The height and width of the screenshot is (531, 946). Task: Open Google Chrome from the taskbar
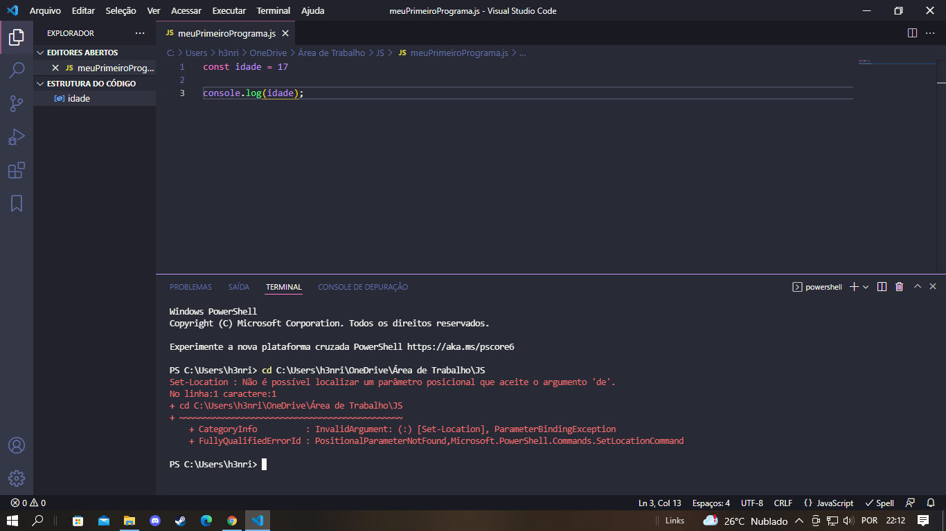point(231,521)
